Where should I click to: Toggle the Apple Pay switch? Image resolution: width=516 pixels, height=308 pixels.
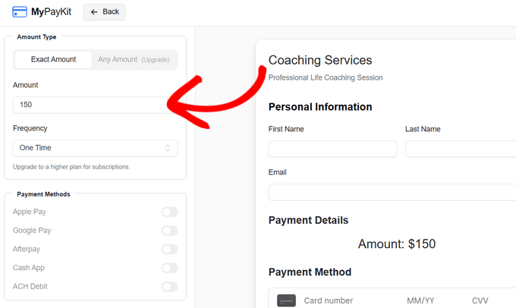169,212
